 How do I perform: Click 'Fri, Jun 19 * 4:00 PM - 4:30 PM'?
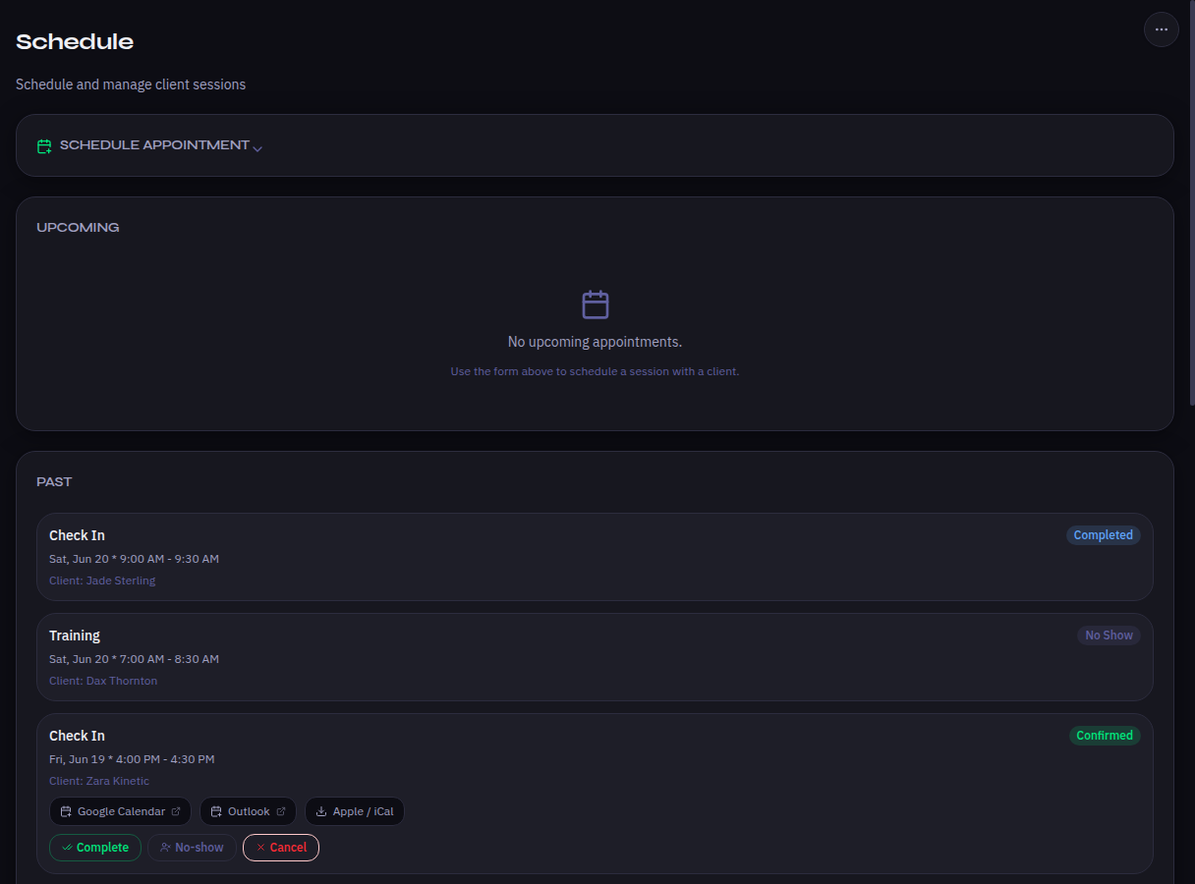(x=132, y=759)
